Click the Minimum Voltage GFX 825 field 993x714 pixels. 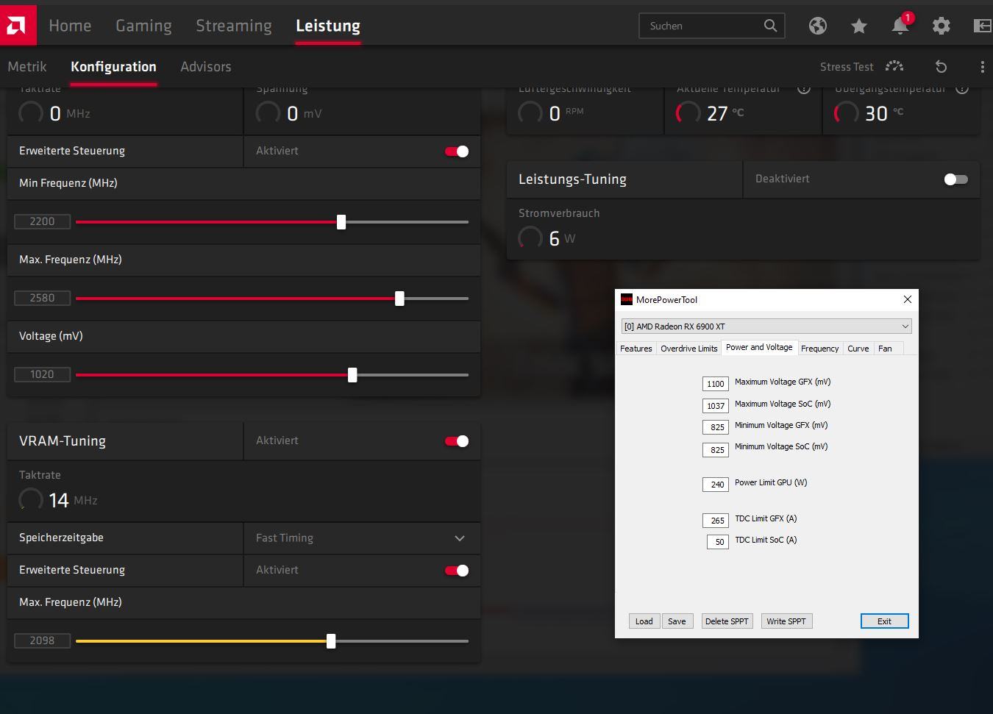click(x=716, y=427)
